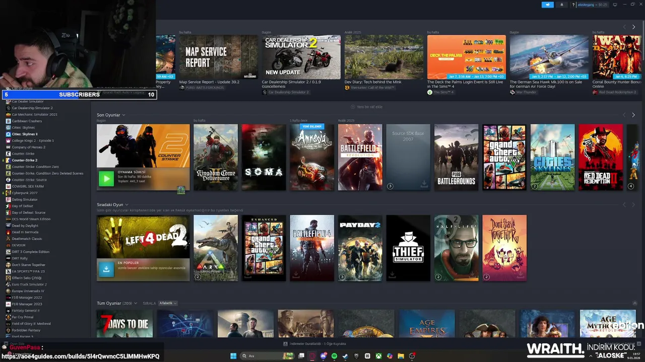Open the Alfabetik sort dropdown
Image resolution: width=645 pixels, height=362 pixels.
[168, 303]
